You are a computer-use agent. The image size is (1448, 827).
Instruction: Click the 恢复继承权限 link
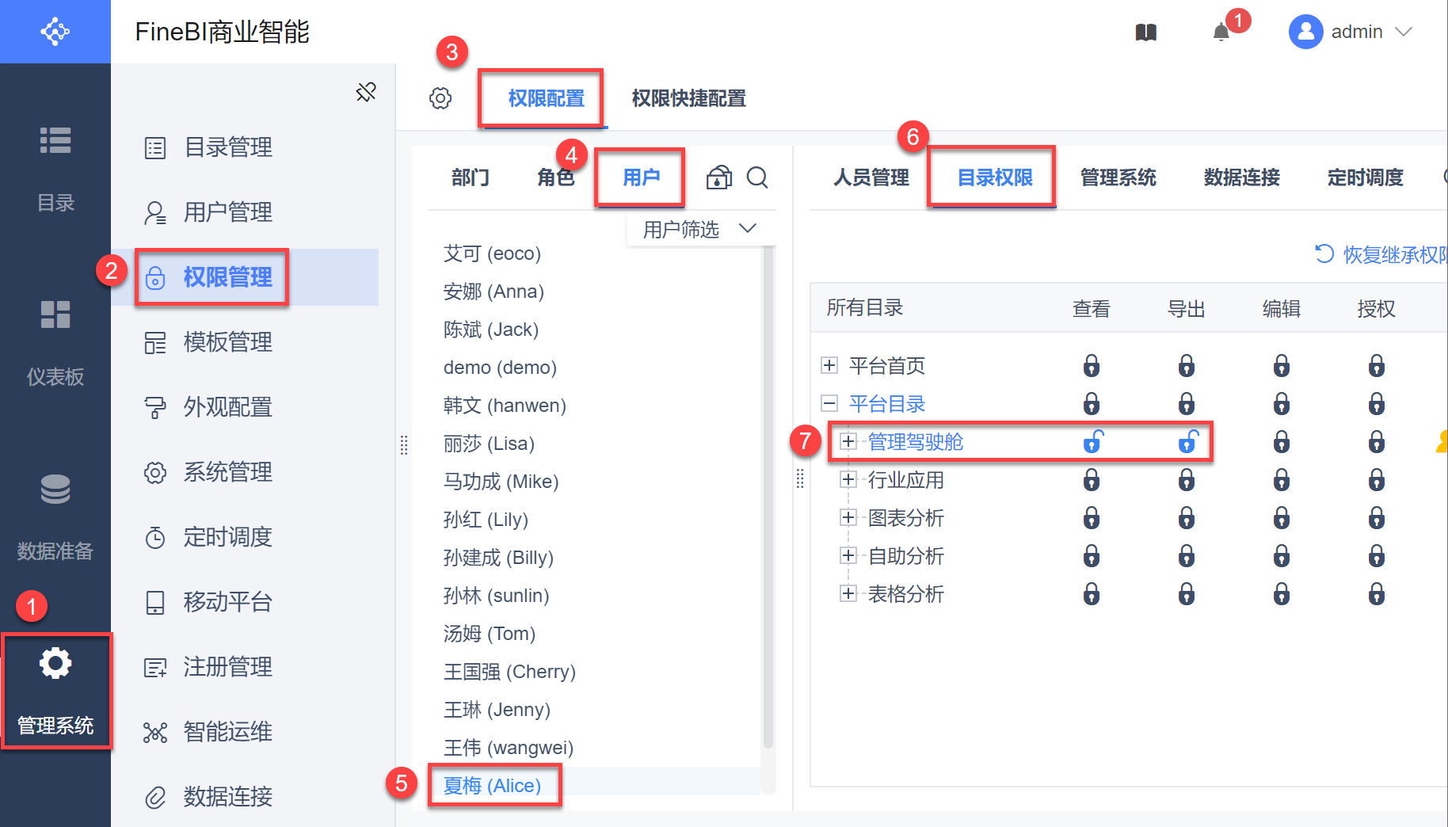[1382, 254]
